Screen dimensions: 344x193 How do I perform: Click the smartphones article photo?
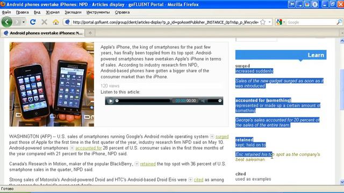[x=52, y=84]
